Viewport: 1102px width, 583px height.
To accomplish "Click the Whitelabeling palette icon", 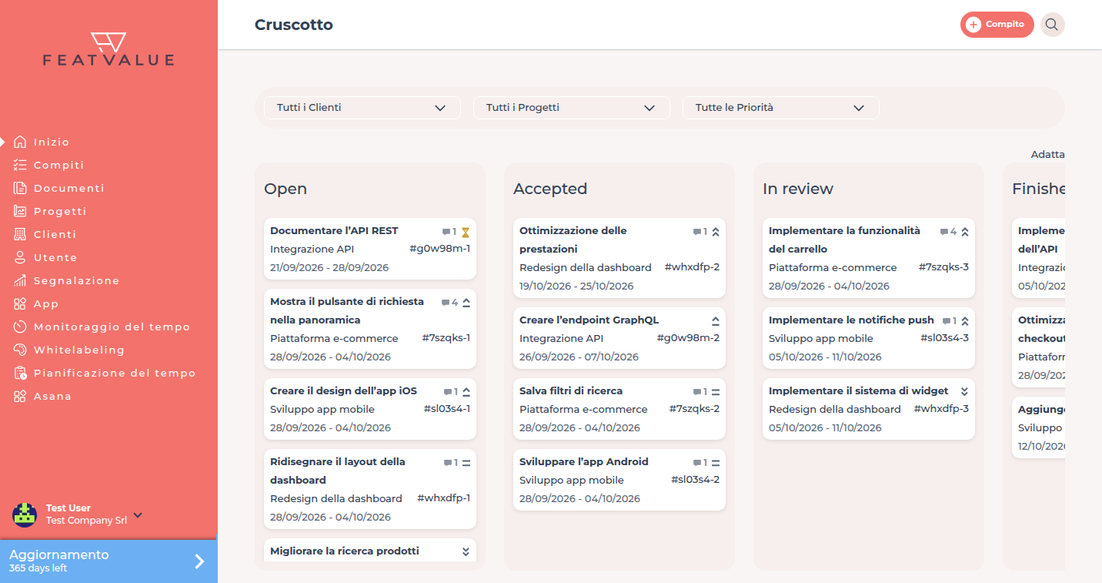I will (x=20, y=350).
